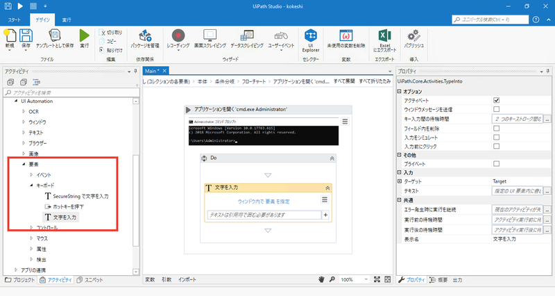Toggle 入力をシミュレート checkbox
This screenshot has width=555, height=296.
[496, 137]
